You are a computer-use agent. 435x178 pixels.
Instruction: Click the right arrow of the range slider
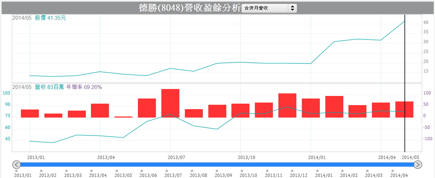pos(418,165)
